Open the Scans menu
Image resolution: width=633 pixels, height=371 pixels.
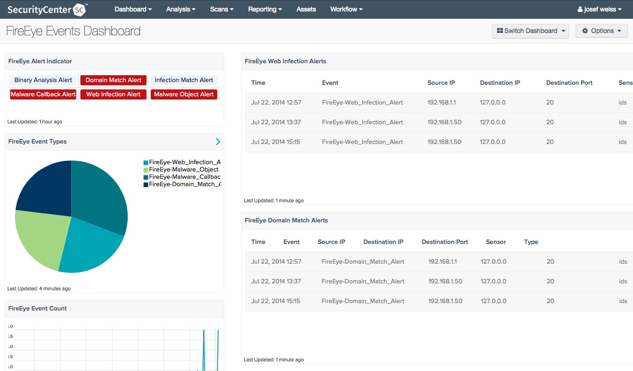coord(222,9)
